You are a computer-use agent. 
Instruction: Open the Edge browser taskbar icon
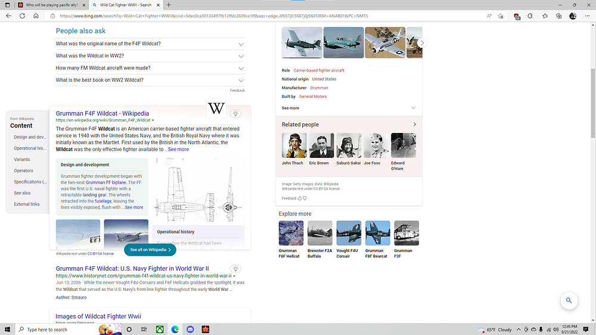pos(175,329)
